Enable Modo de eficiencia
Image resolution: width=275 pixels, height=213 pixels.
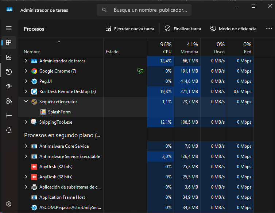(x=233, y=28)
